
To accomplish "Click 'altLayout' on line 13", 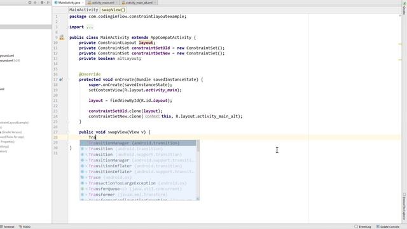I will tap(128, 59).
